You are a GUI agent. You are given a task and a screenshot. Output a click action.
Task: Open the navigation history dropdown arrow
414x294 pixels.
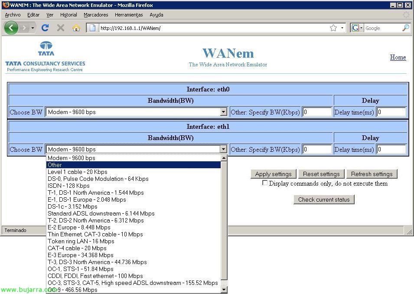click(x=33, y=28)
